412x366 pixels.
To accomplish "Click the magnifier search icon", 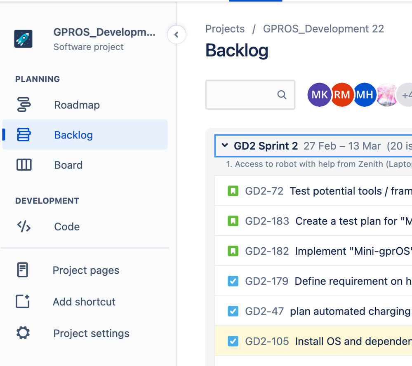I will pyautogui.click(x=282, y=94).
